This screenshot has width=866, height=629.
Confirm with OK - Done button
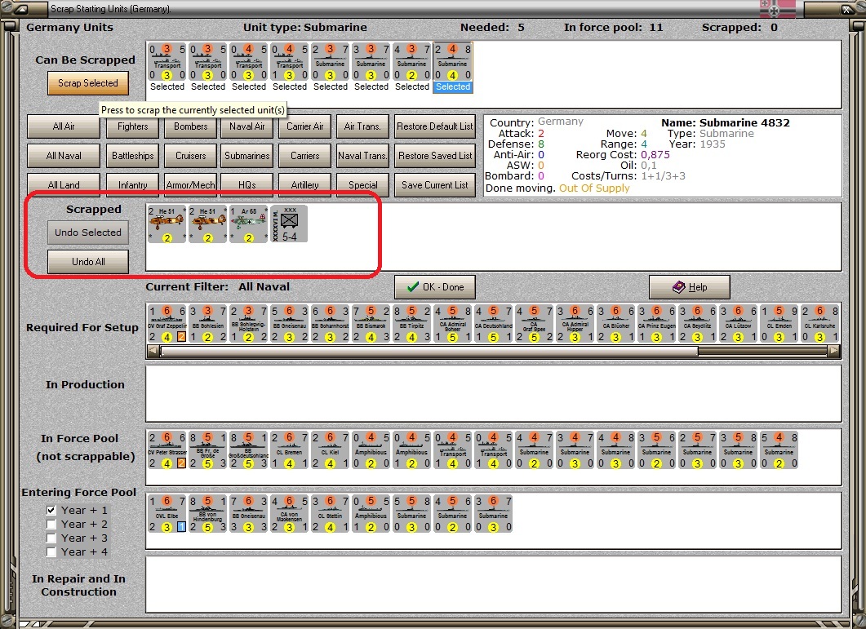pyautogui.click(x=435, y=287)
